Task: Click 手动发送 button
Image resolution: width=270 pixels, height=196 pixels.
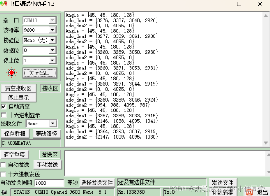Action: point(47,165)
